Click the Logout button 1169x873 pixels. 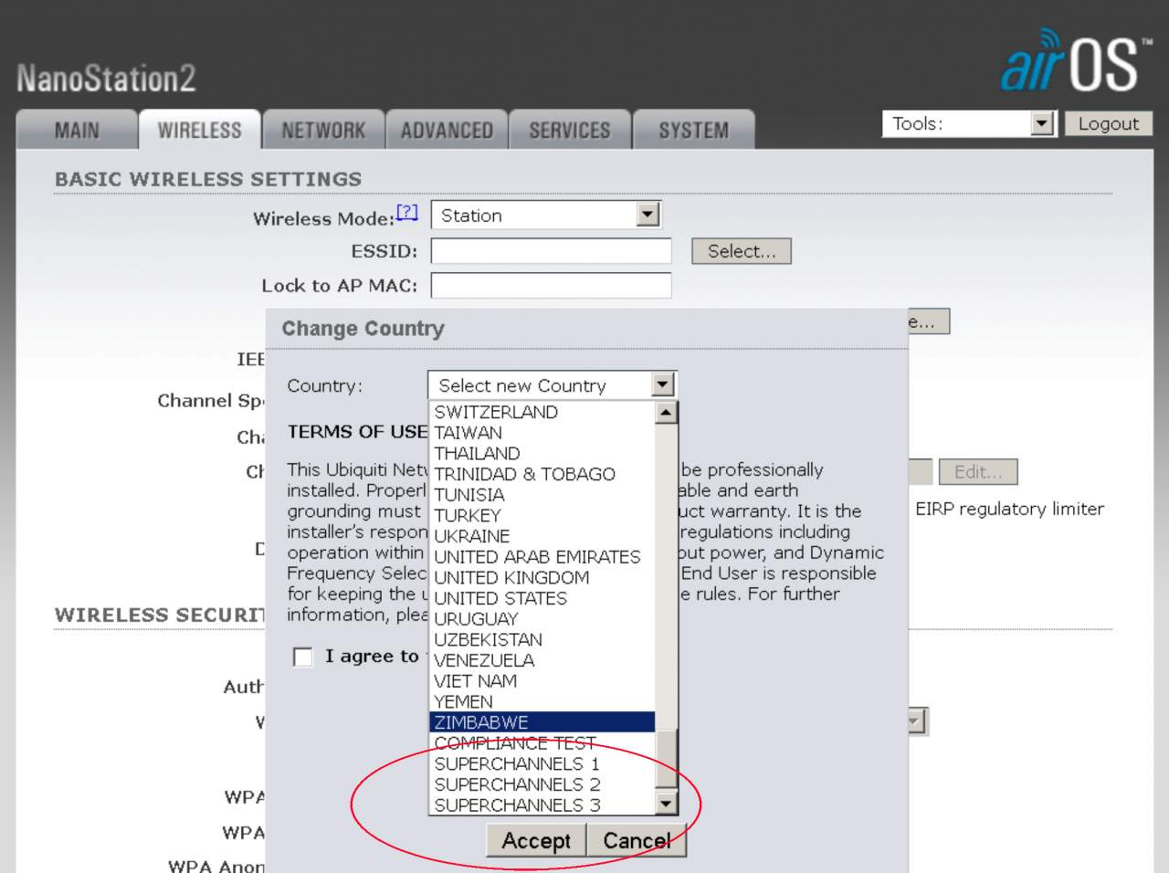(1109, 123)
